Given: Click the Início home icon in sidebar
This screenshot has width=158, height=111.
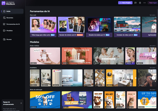Looking at the screenshot, I should click(4, 11).
